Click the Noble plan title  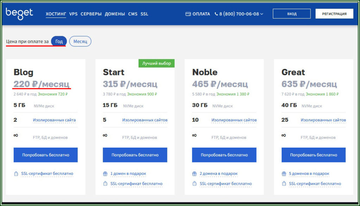pos(205,72)
